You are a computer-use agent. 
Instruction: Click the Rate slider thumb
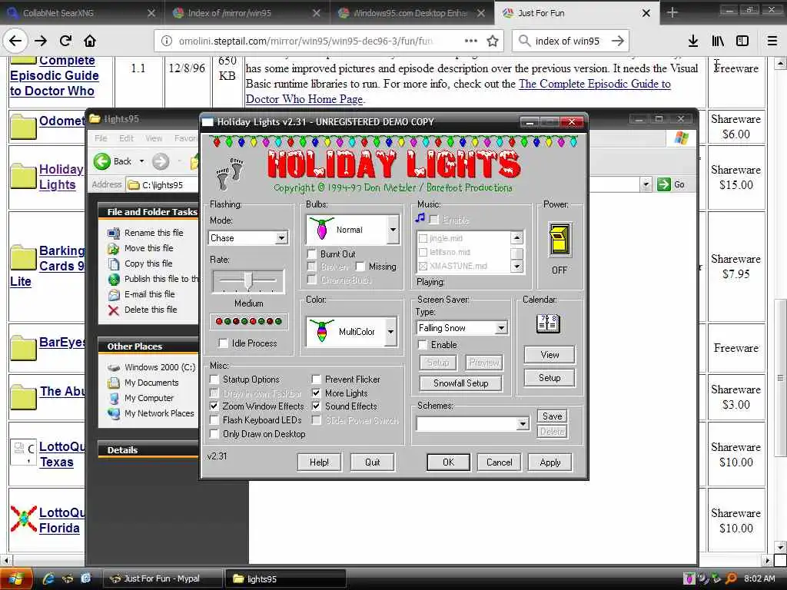click(248, 281)
